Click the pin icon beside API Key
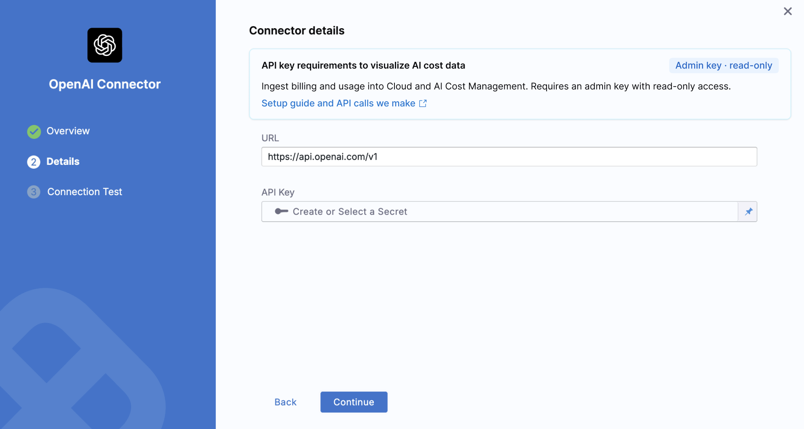This screenshot has width=804, height=429. tap(748, 212)
